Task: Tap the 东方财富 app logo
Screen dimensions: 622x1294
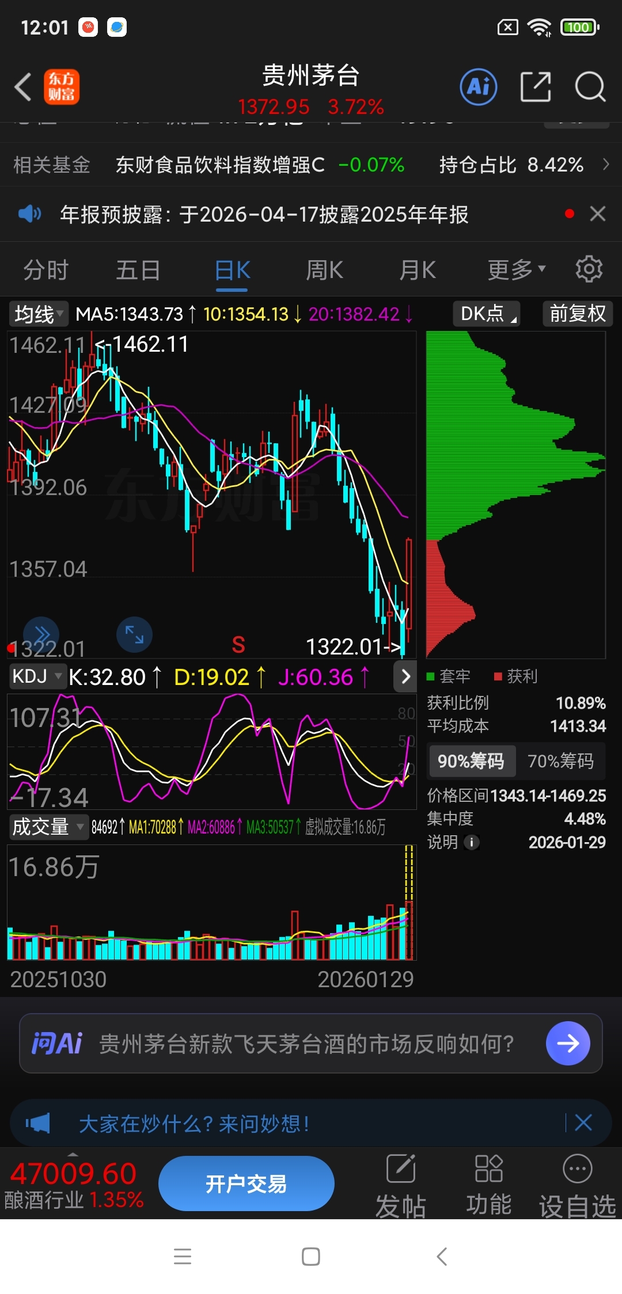Action: coord(62,87)
